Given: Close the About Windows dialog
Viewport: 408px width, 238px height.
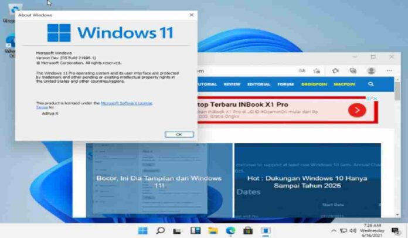Looking at the screenshot, I should [192, 15].
